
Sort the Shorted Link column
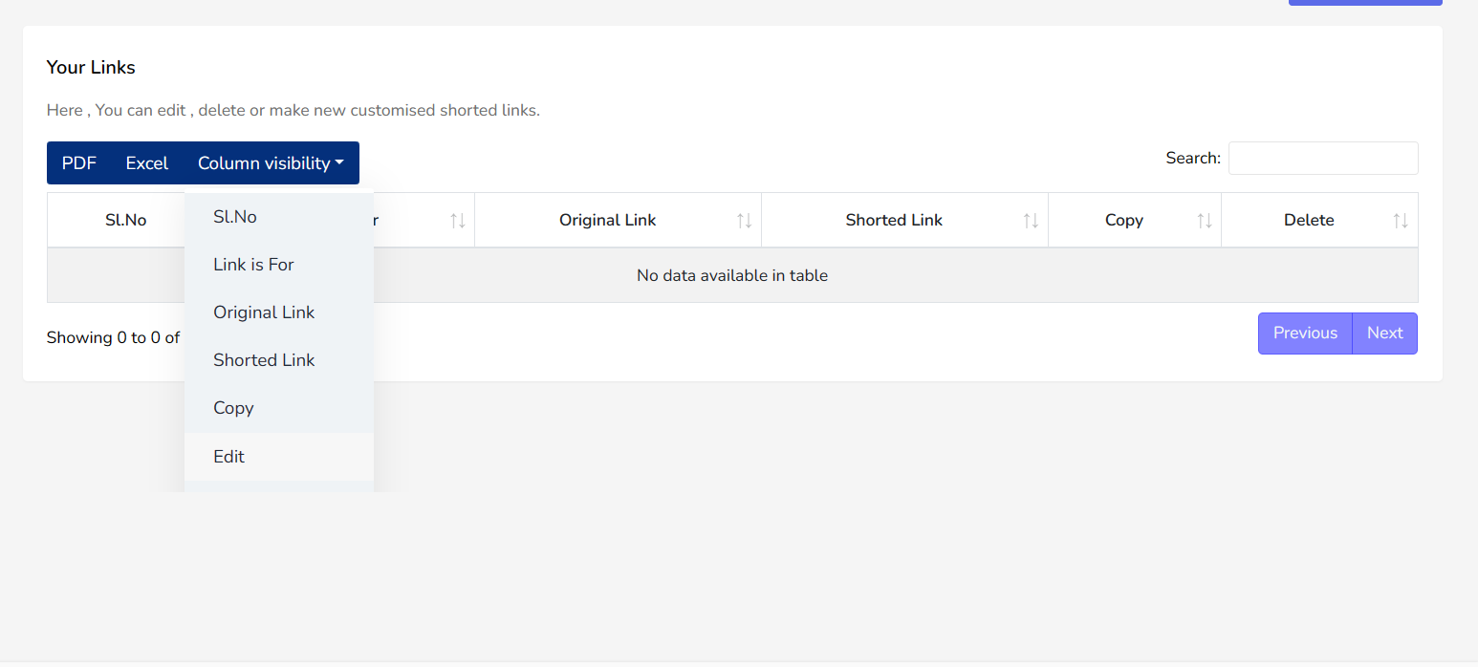[1032, 220]
